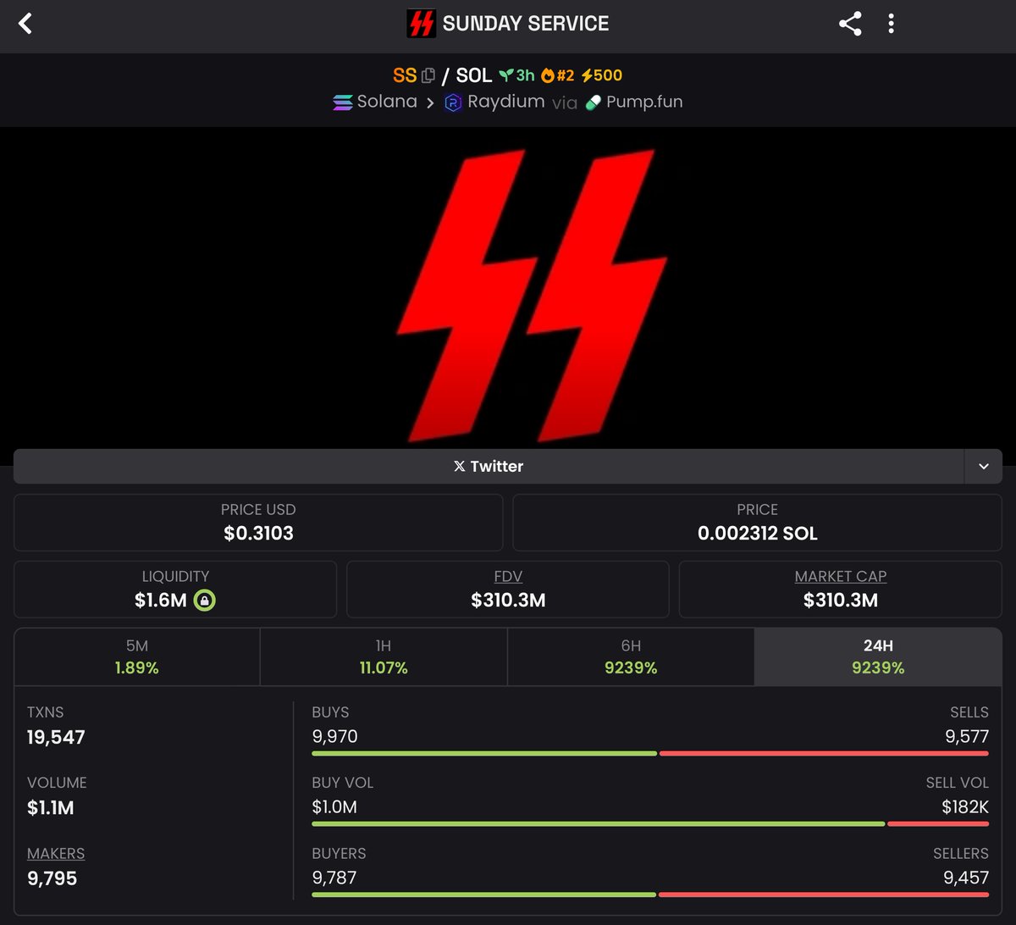Image resolution: width=1016 pixels, height=925 pixels.
Task: Click the MAKERS underlined label
Action: click(56, 854)
